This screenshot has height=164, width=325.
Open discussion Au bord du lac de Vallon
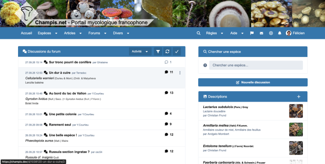(x=68, y=94)
